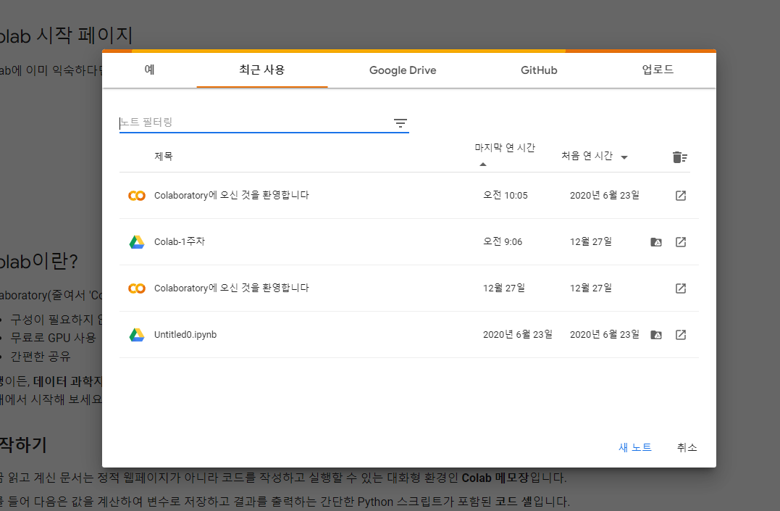Open Colaboratory notebook last opened 12월 27일
Image resolution: width=780 pixels, height=511 pixels.
(x=231, y=288)
